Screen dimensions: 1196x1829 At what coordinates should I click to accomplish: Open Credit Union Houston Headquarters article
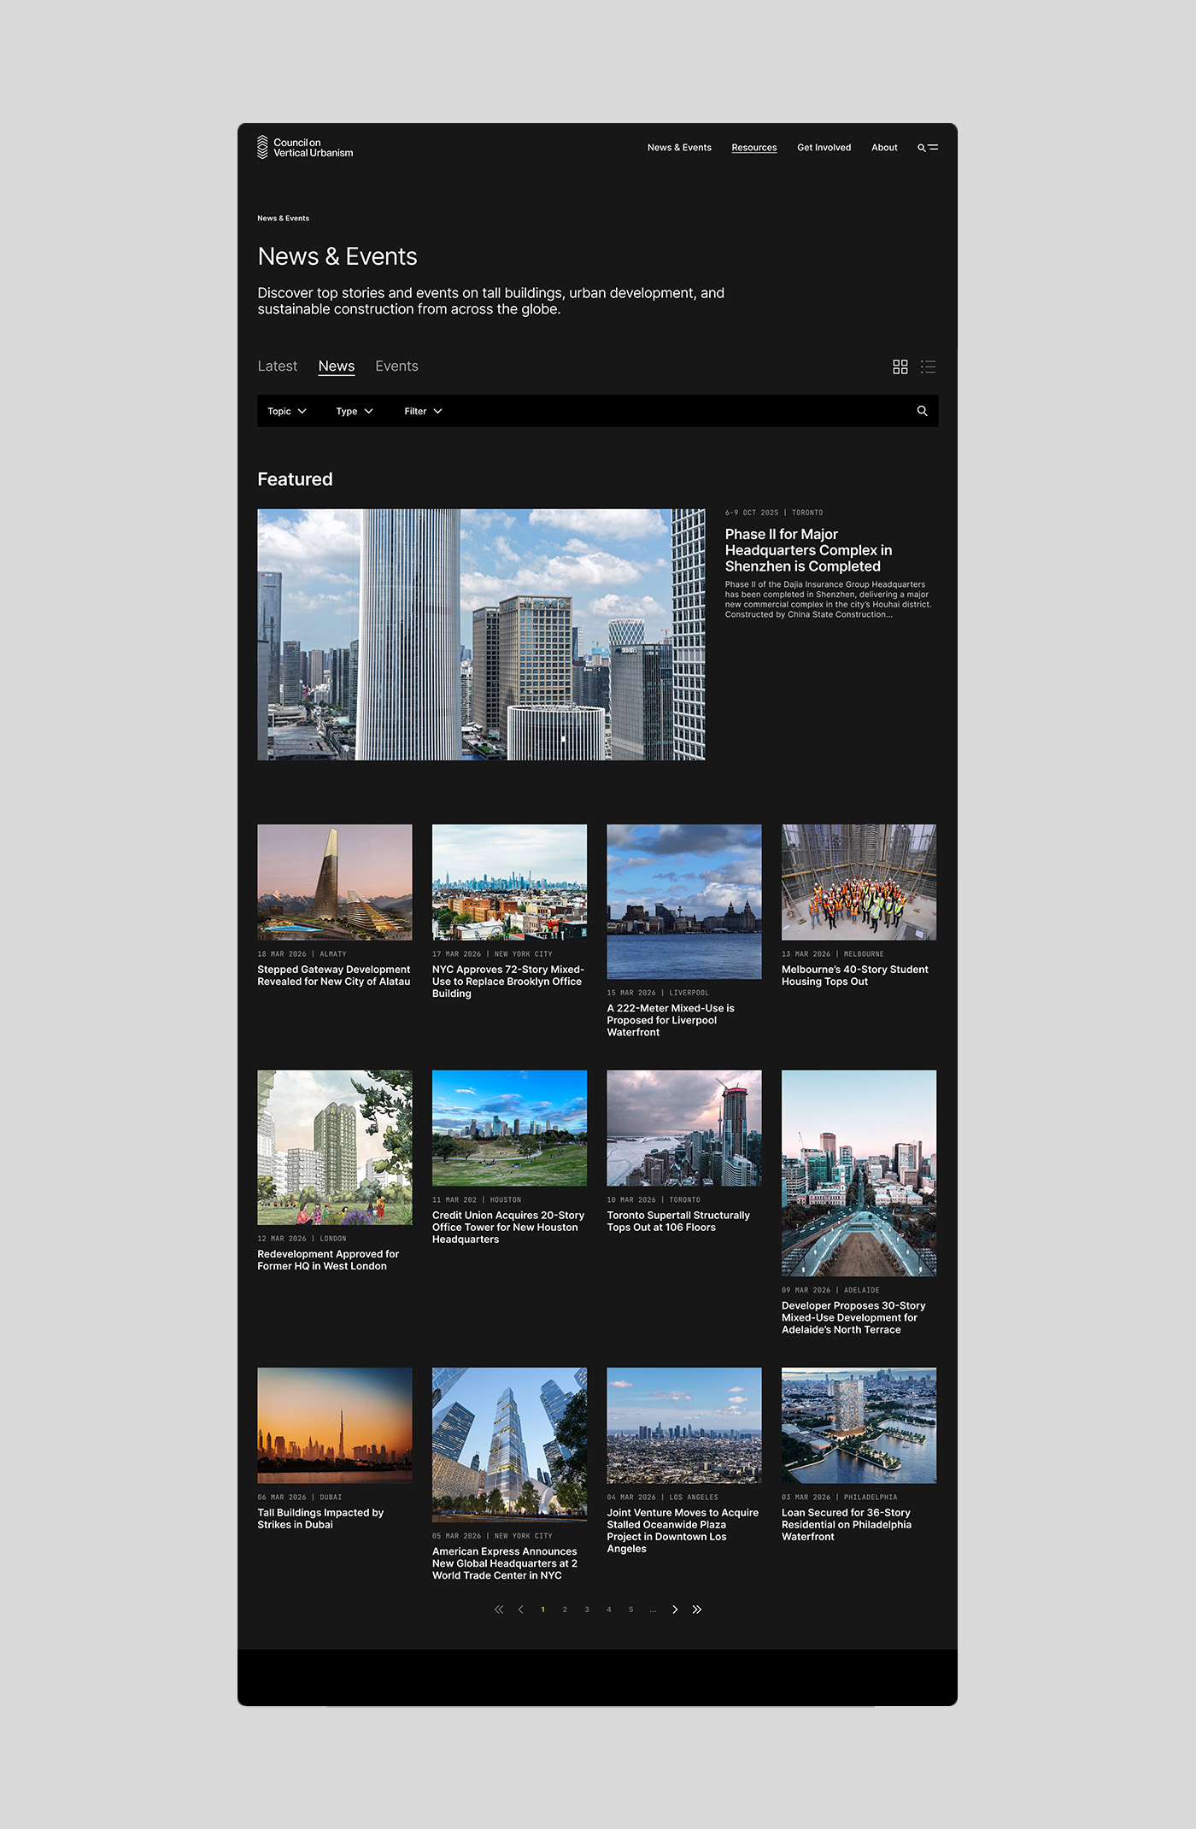point(508,1228)
